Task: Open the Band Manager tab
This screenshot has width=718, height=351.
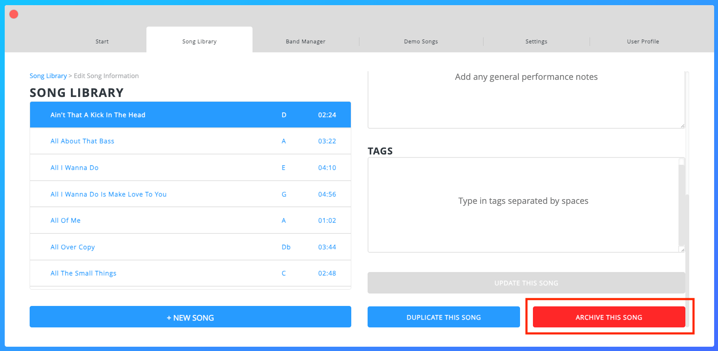Action: (305, 42)
